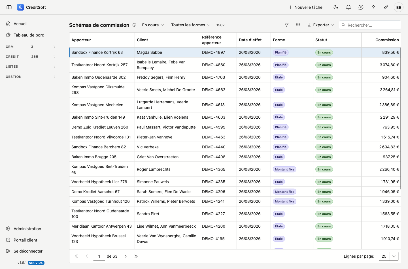Open the help question mark icon
408x269 pixels.
pos(373,7)
